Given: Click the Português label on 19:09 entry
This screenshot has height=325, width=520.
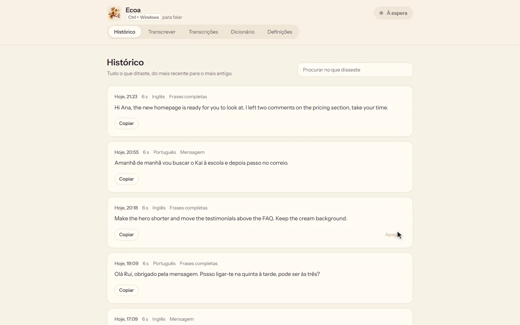Looking at the screenshot, I should coord(164,264).
